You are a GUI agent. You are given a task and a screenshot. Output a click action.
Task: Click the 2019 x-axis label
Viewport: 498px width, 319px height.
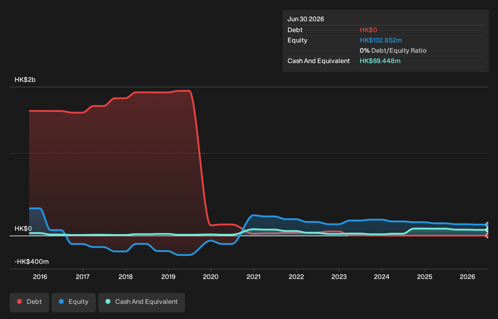point(168,277)
